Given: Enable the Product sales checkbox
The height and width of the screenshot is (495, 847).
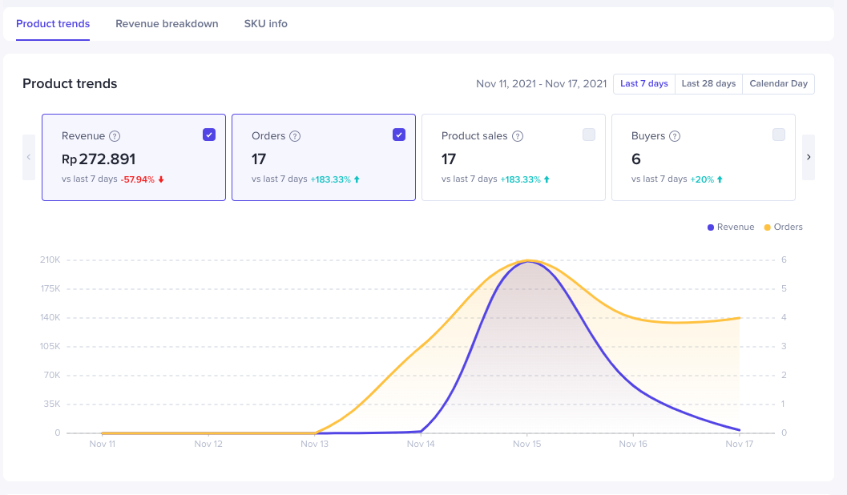Looking at the screenshot, I should 589,135.
